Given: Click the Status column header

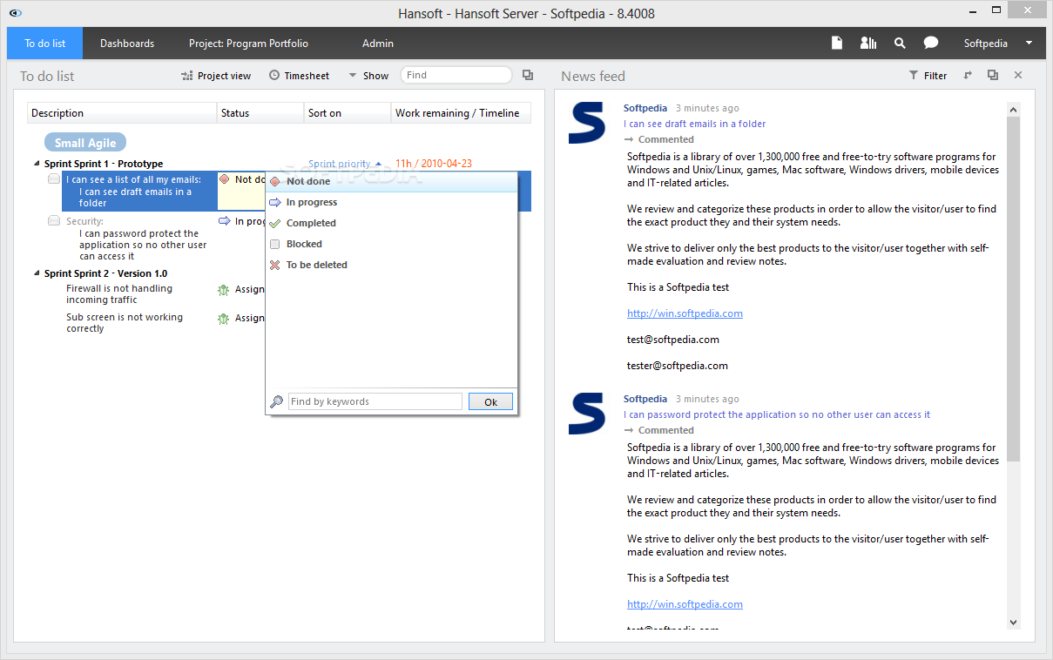Looking at the screenshot, I should [260, 113].
